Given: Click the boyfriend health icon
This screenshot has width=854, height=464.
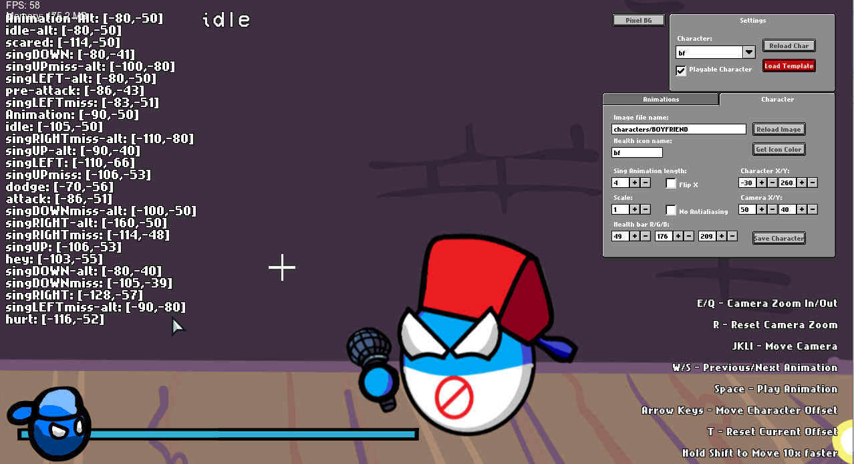Looking at the screenshot, I should coord(50,423).
